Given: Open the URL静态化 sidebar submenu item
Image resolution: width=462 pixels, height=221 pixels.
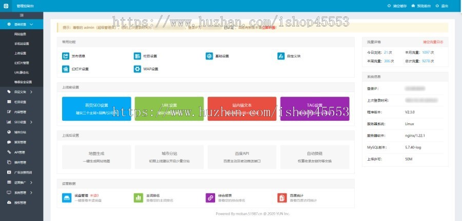Looking at the screenshot, I should point(22,73).
